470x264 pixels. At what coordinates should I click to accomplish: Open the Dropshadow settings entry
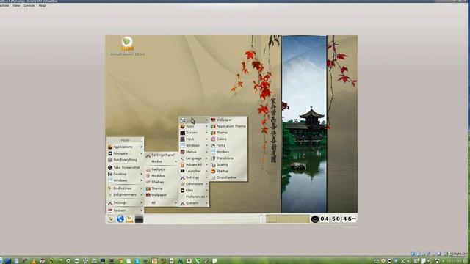click(228, 177)
